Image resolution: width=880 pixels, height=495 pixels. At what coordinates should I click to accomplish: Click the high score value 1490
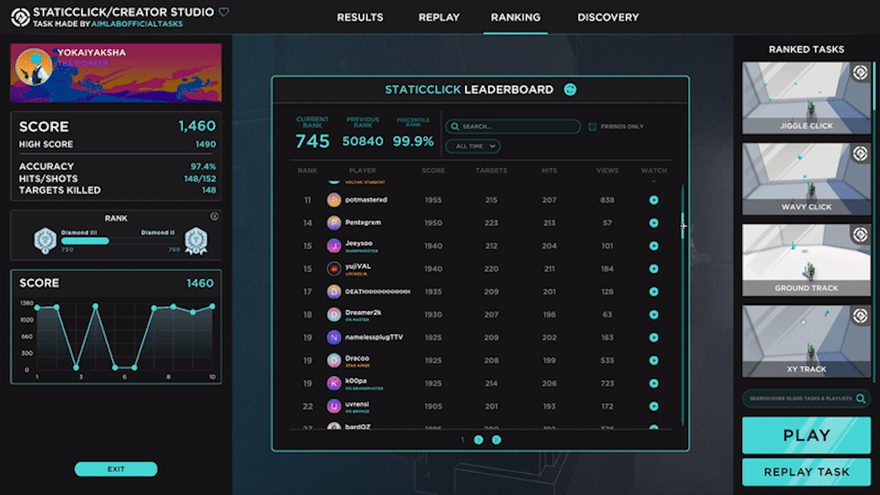click(x=205, y=144)
